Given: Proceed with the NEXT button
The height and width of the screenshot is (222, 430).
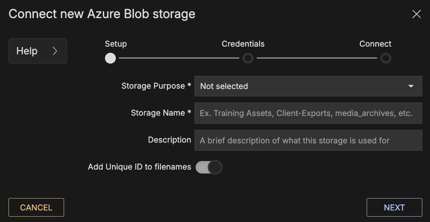Looking at the screenshot, I should [394, 207].
